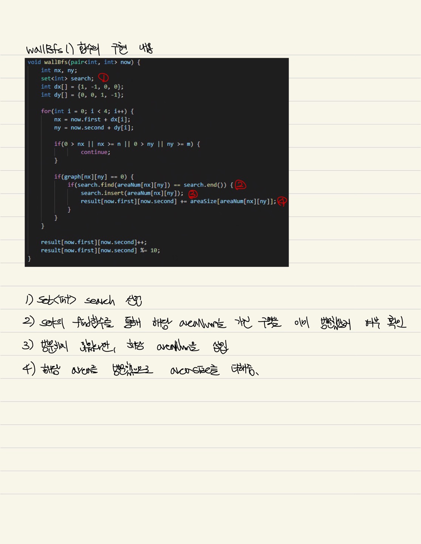Click the red circled number 2 annotation
This screenshot has width=421, height=544.
click(240, 185)
